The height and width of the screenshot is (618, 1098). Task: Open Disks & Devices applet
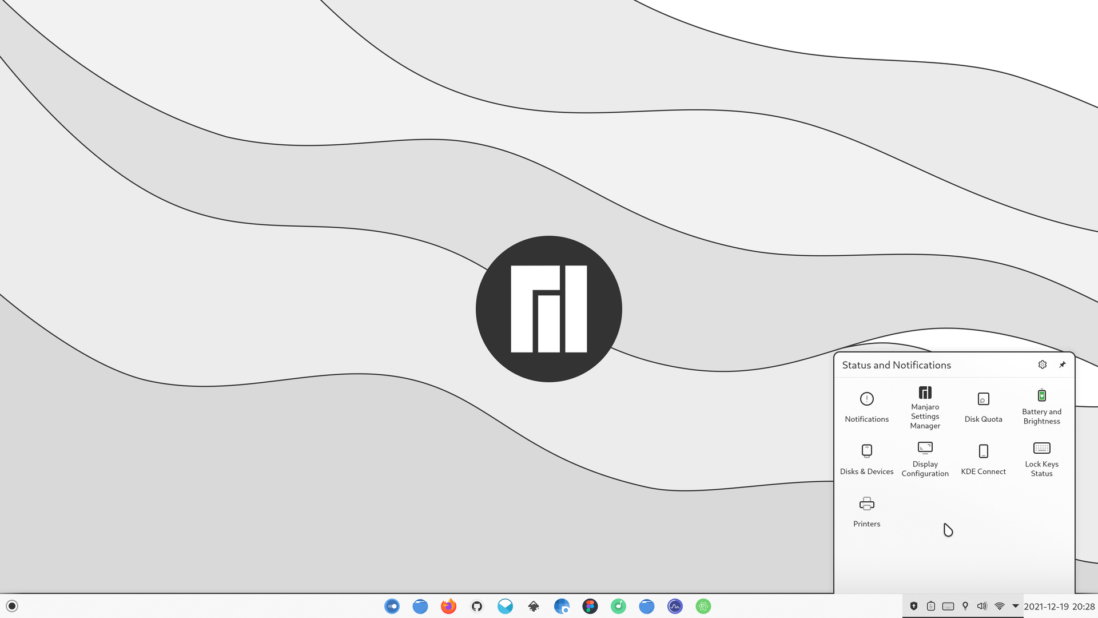coord(866,459)
